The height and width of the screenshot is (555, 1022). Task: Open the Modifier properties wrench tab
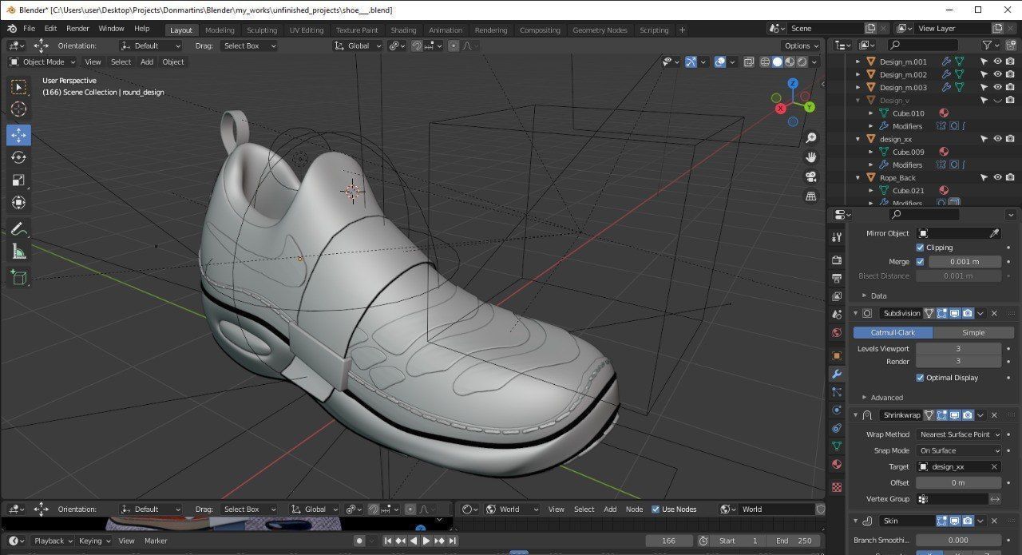tap(837, 374)
